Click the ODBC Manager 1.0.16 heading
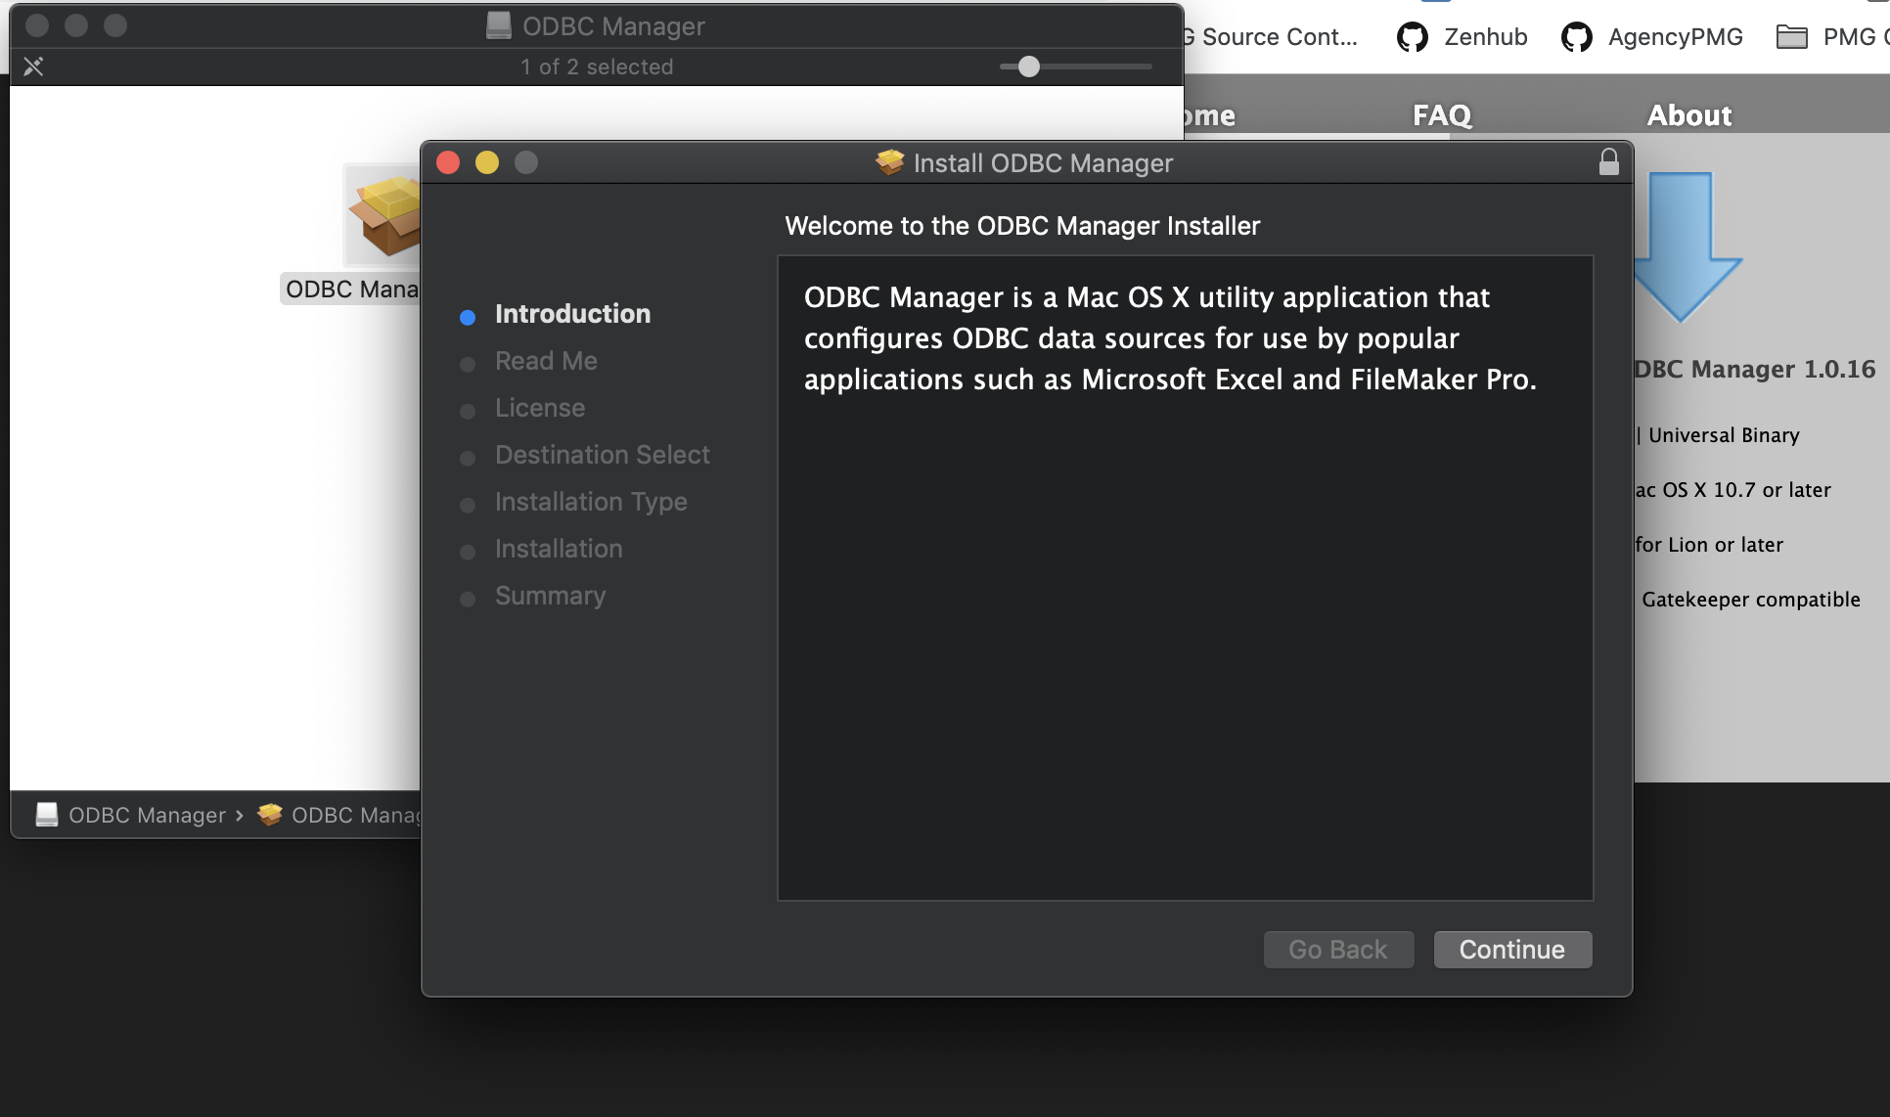The image size is (1890, 1117). (x=1755, y=370)
